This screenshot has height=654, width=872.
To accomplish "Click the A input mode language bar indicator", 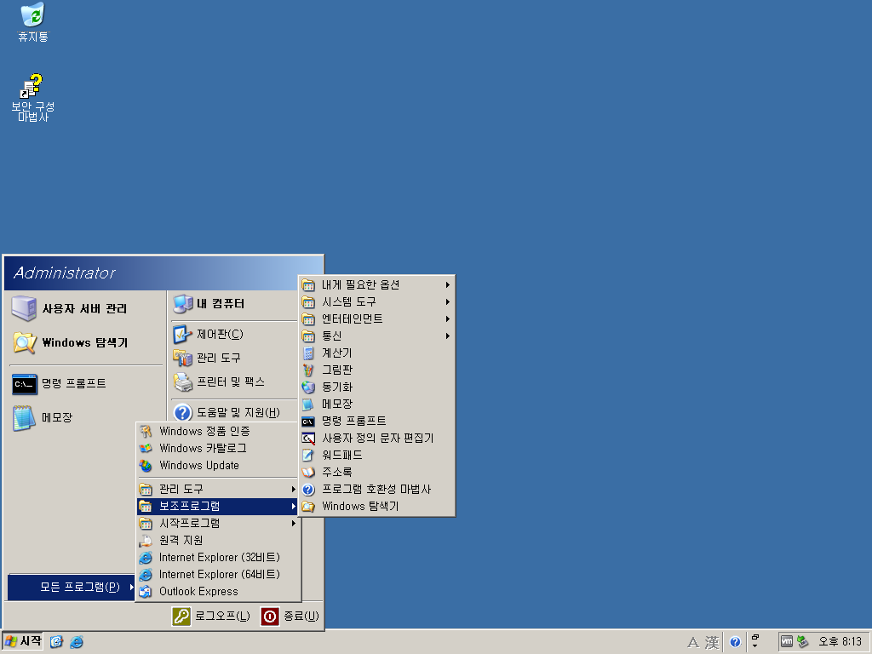I will [x=693, y=643].
